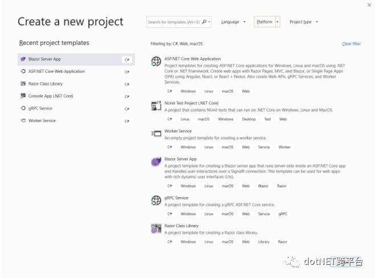
Task: Click the Search for templates input field
Action: 174,22
